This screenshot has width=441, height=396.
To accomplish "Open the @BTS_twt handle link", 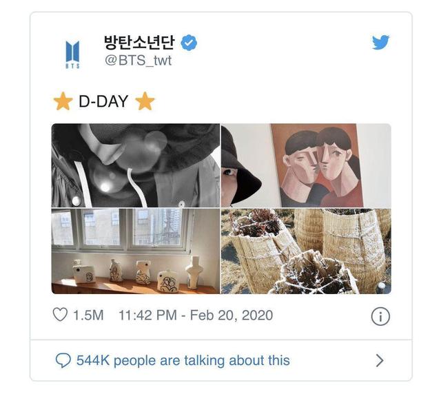I will pos(138,61).
